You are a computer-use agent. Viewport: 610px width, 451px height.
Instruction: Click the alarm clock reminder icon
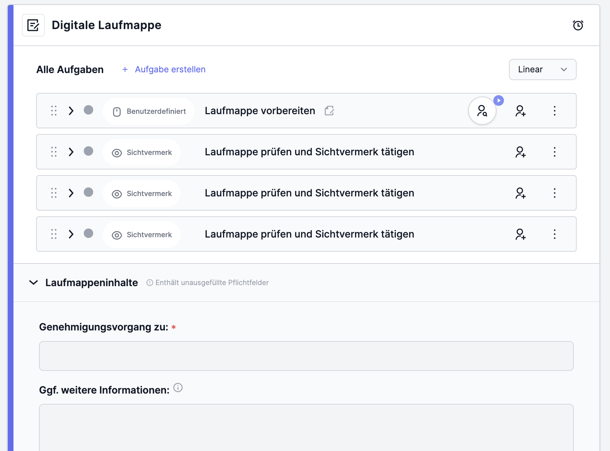point(578,25)
